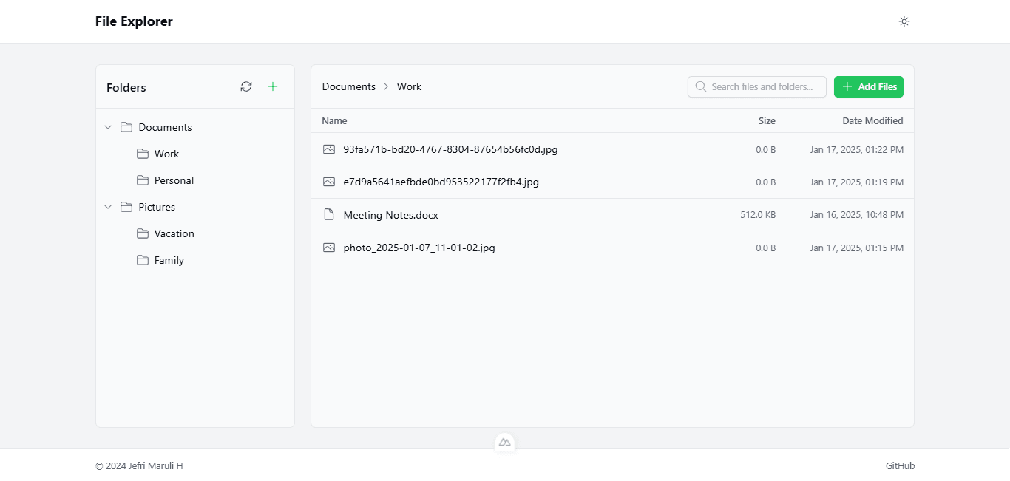This screenshot has height=481, width=1010.
Task: Click the Jan 16, 2025, 10:48 PM date
Action: pyautogui.click(x=856, y=215)
